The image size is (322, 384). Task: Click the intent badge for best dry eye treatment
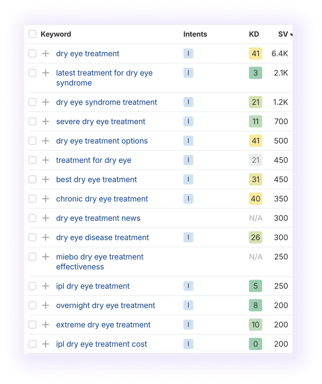tap(188, 179)
